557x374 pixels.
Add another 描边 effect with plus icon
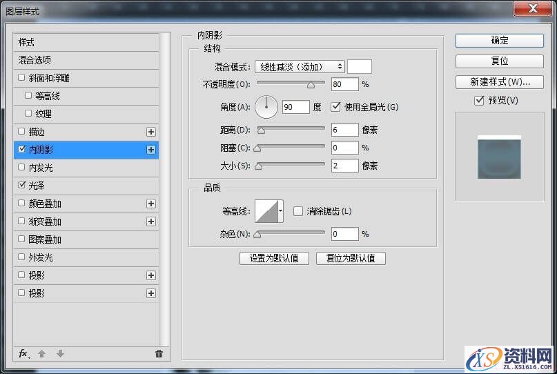tap(151, 132)
